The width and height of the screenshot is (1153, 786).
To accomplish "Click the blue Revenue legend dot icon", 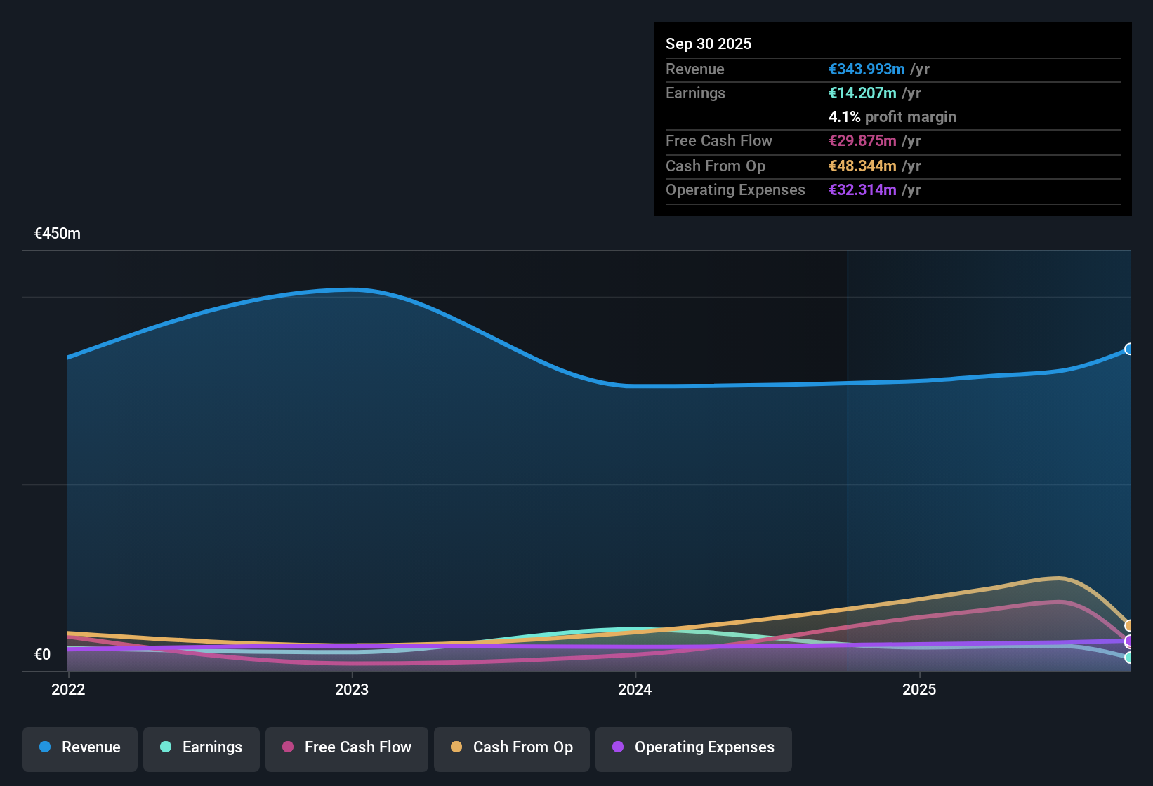I will 44,747.
